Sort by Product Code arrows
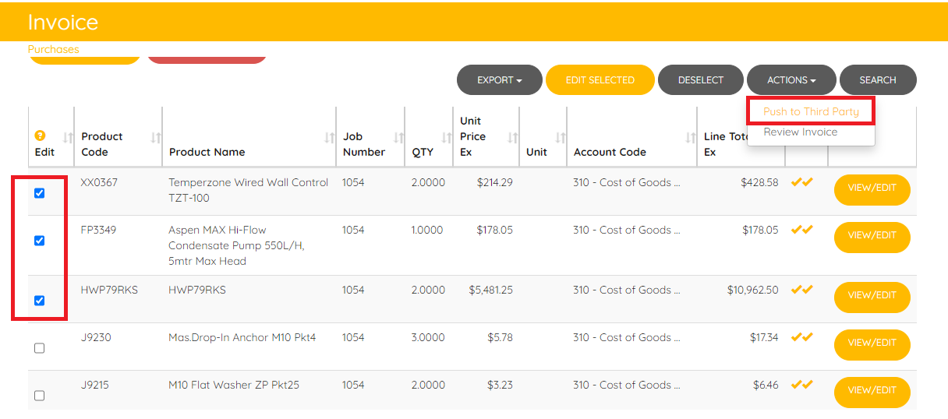Image resolution: width=948 pixels, height=419 pixels. coord(155,137)
